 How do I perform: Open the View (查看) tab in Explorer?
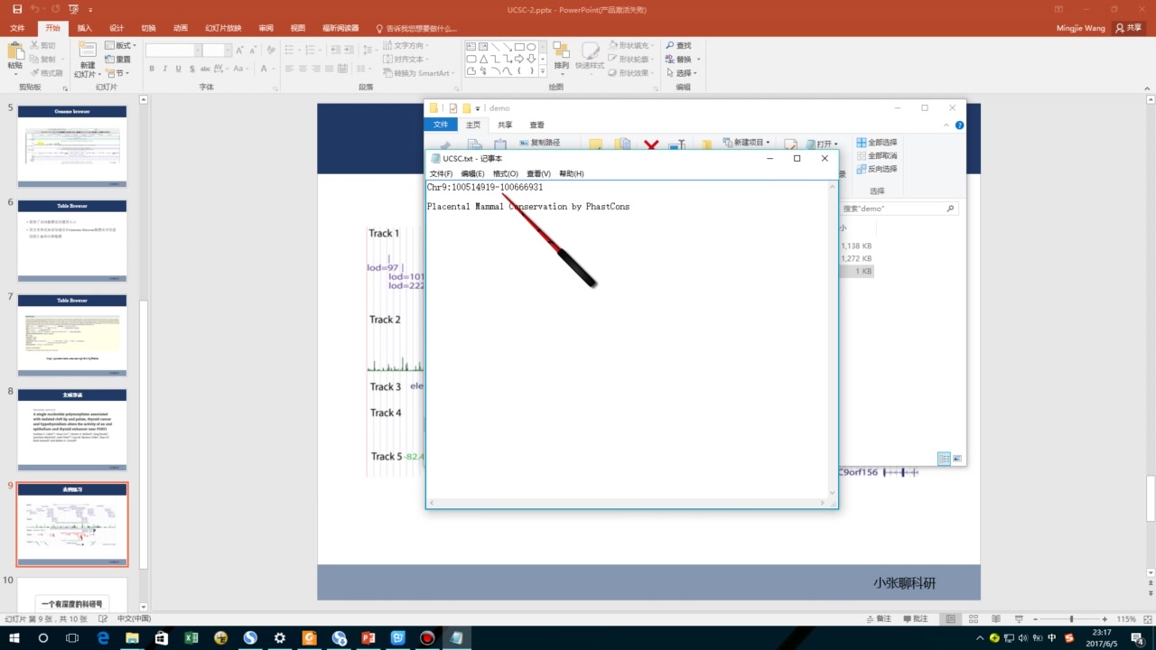(537, 125)
